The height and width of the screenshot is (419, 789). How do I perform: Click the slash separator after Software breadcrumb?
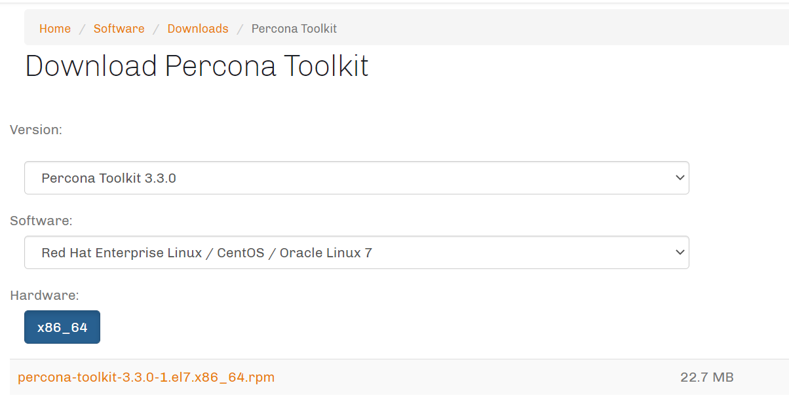click(156, 29)
